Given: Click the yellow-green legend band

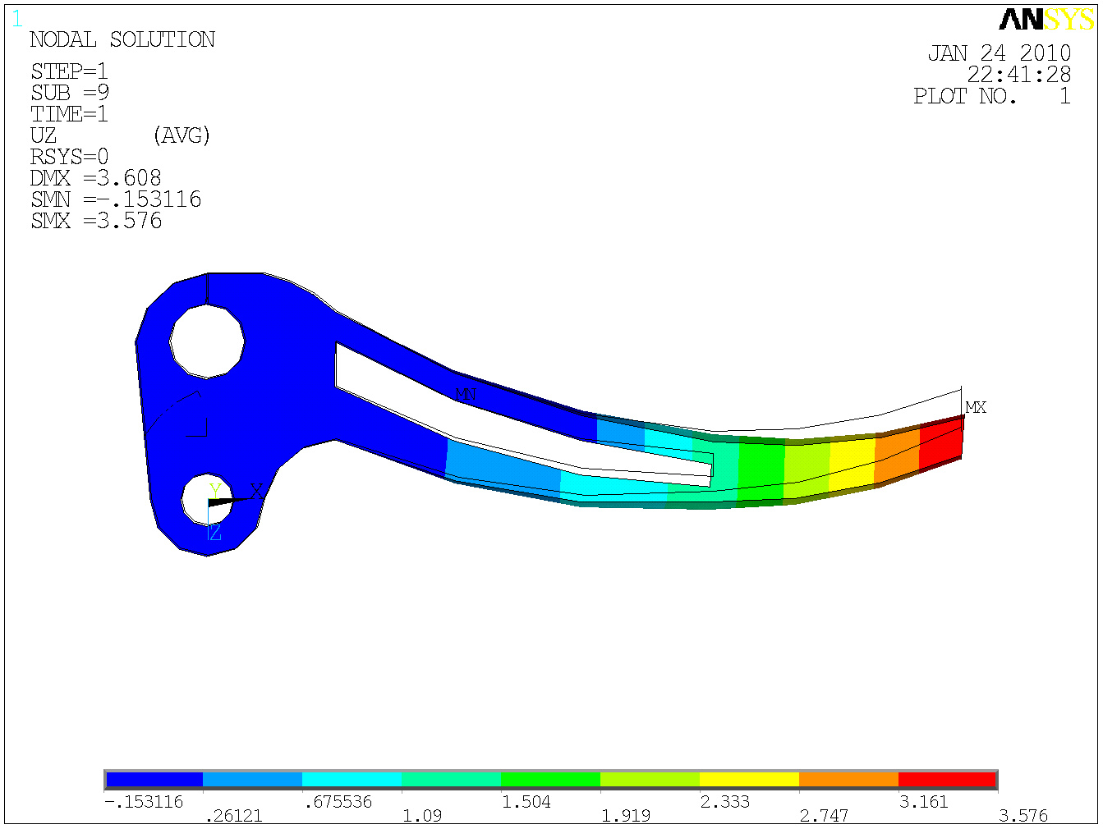Looking at the screenshot, I should 650,780.
